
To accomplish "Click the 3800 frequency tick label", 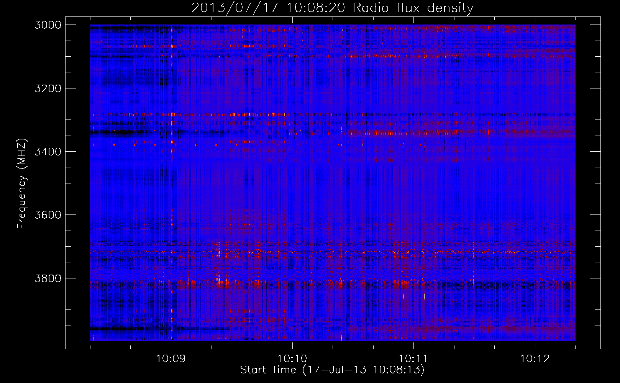I will [48, 278].
